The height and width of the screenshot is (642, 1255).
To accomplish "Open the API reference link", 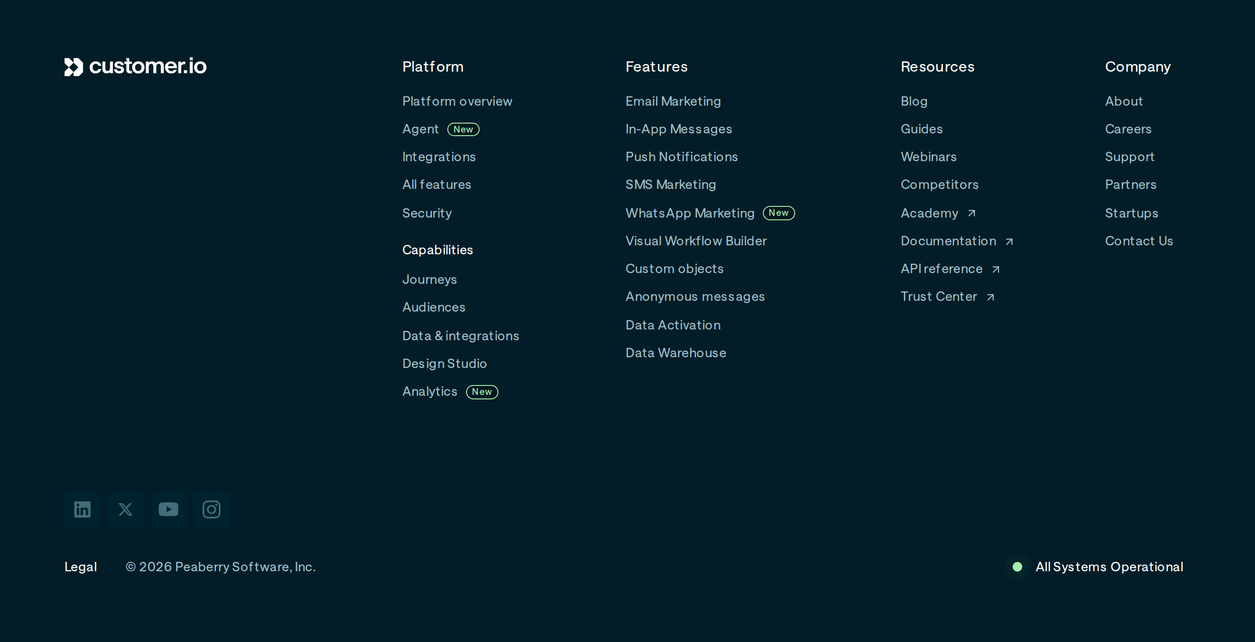I will pyautogui.click(x=941, y=269).
